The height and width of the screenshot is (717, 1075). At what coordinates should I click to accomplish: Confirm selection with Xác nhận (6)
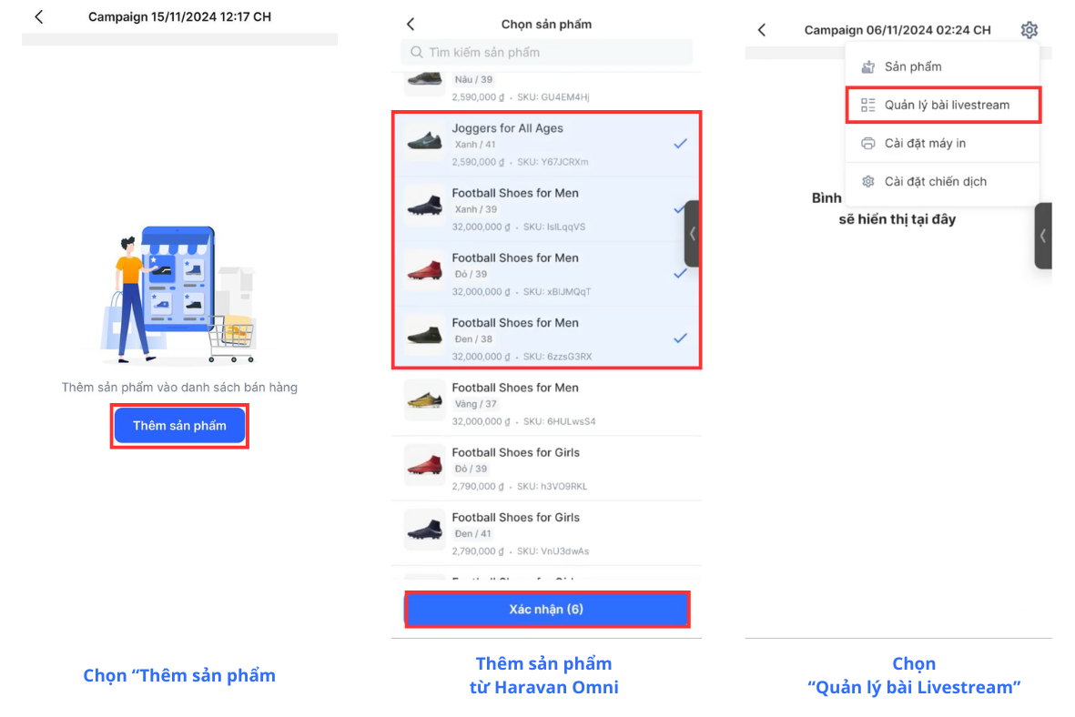pos(546,609)
